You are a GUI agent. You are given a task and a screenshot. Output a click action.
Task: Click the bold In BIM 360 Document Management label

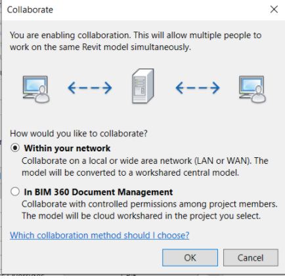[99, 192]
